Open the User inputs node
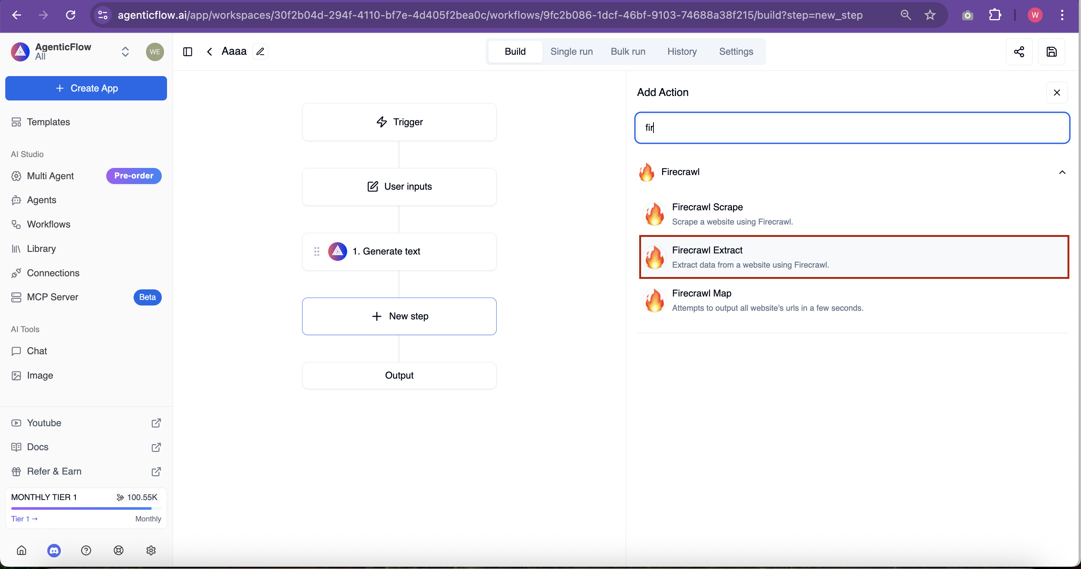1081x569 pixels. (x=399, y=186)
